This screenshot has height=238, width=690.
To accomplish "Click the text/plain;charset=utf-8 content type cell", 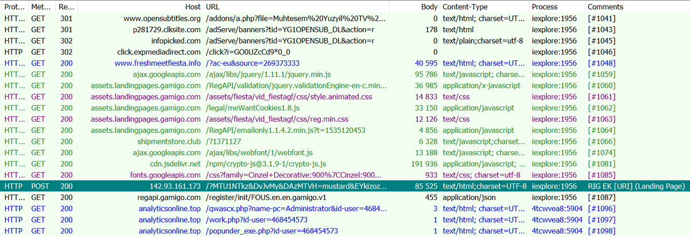I will pos(482,41).
